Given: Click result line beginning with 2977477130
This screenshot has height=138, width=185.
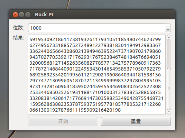Looking at the screenshot, I should [x=95, y=81].
